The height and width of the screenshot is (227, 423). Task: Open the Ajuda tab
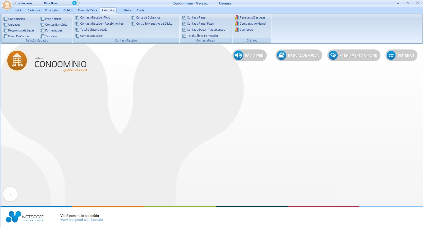140,10
